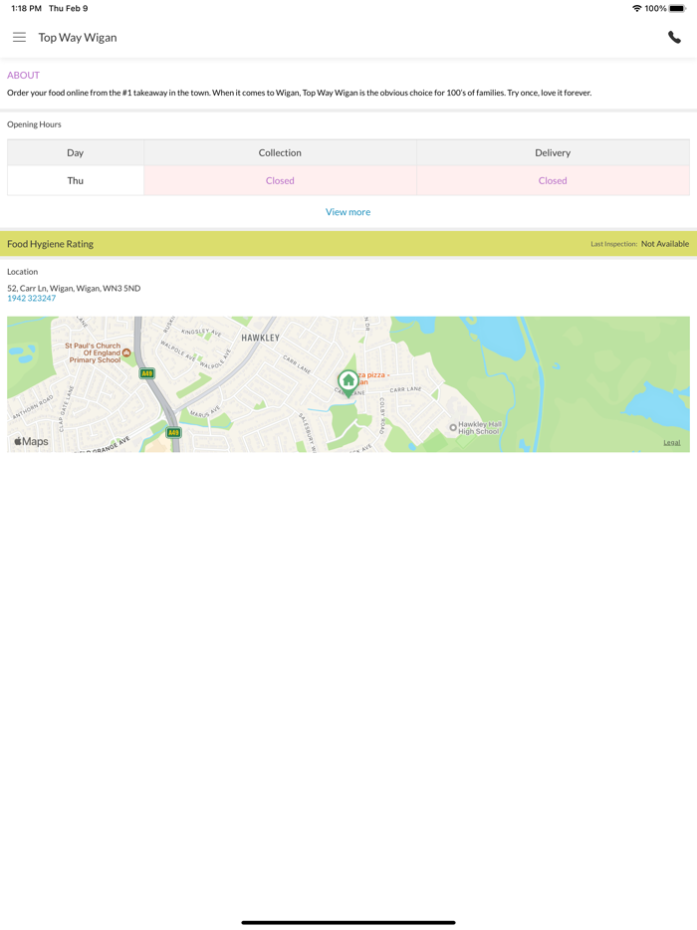Tap the Apple Maps logo
The height and width of the screenshot is (930, 697).
coord(31,441)
